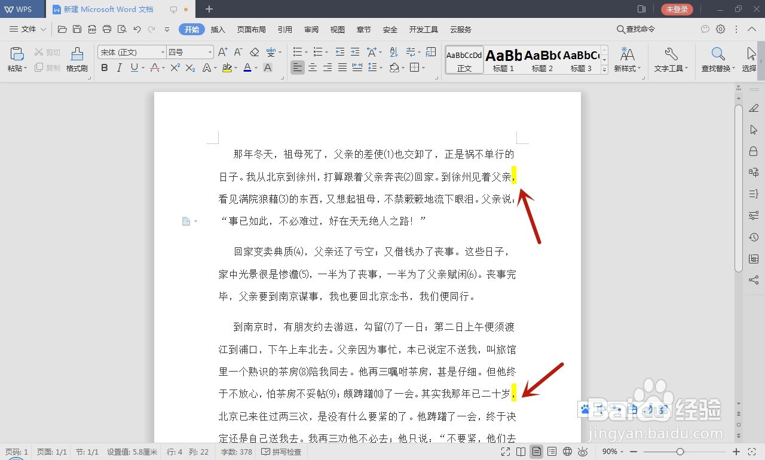Open the folder icon in quick access toolbar
The width and height of the screenshot is (765, 460).
(x=62, y=29)
